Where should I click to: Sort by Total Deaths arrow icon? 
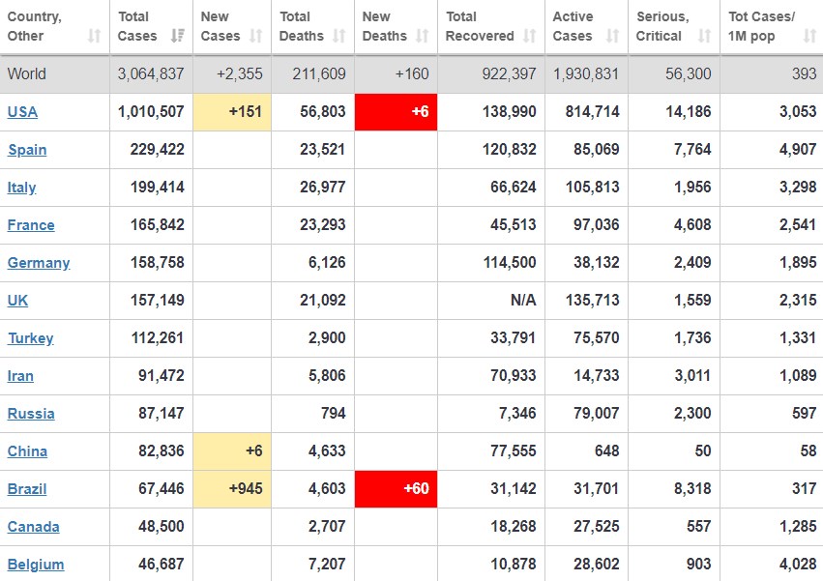[339, 36]
